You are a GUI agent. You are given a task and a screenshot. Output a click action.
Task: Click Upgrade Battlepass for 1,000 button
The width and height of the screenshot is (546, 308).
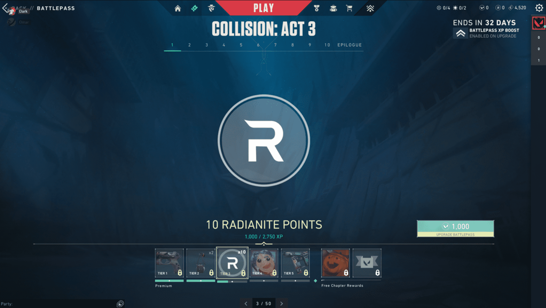[x=455, y=228]
